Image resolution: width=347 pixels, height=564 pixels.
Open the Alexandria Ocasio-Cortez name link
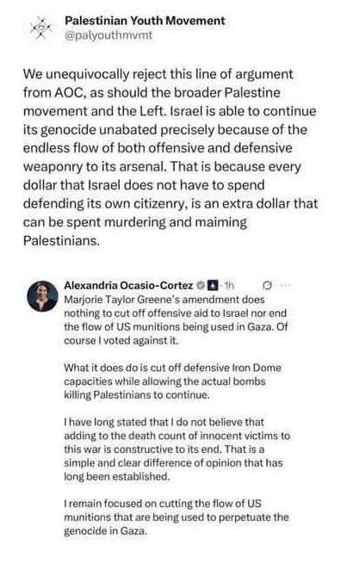[128, 286]
